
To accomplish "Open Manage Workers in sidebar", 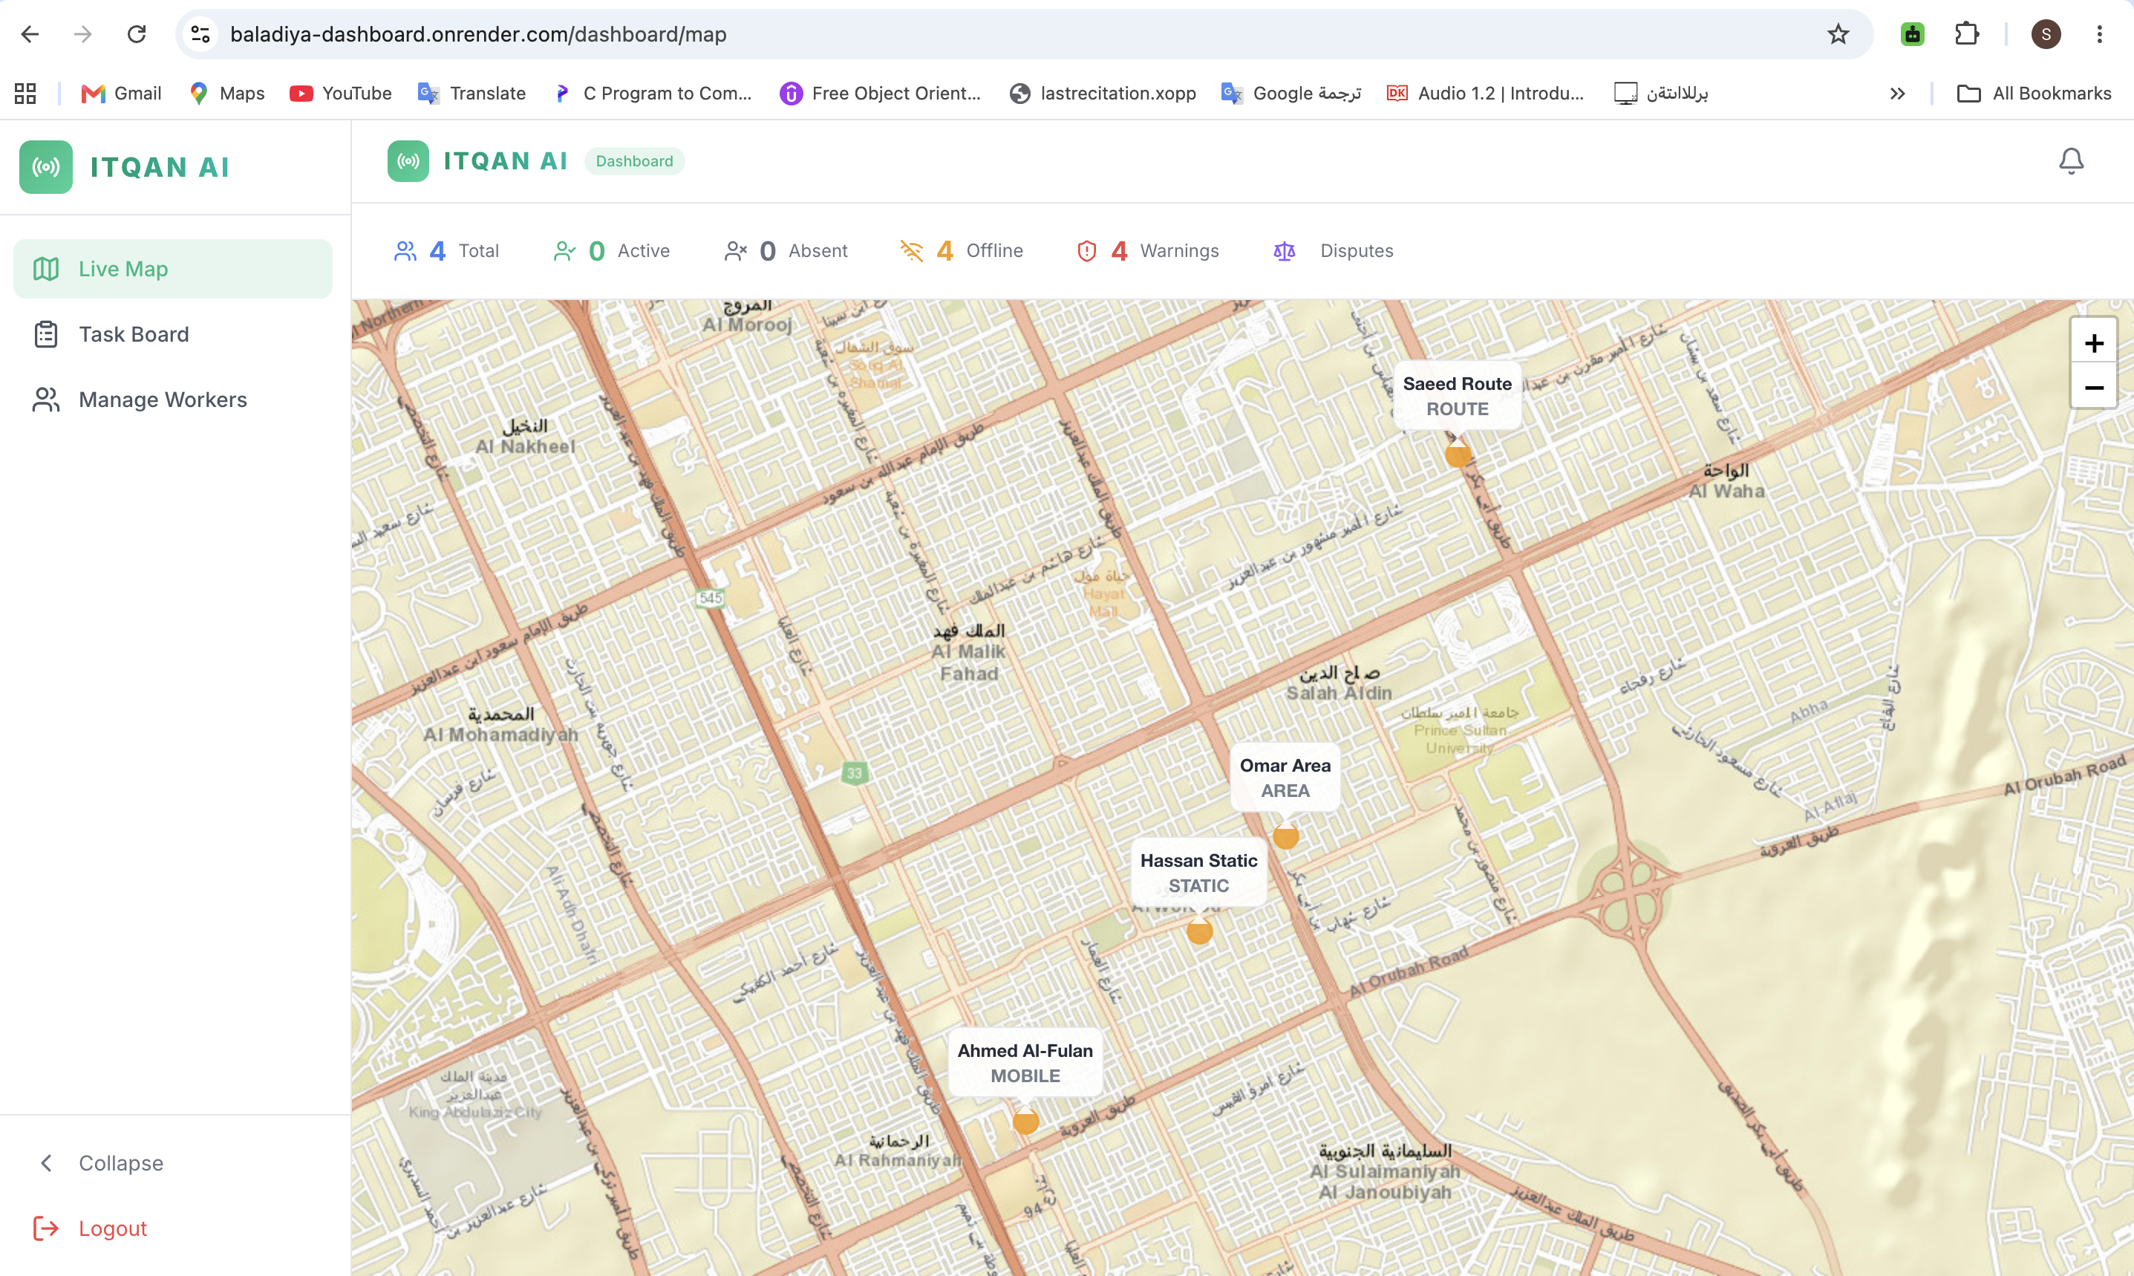I will click(173, 400).
